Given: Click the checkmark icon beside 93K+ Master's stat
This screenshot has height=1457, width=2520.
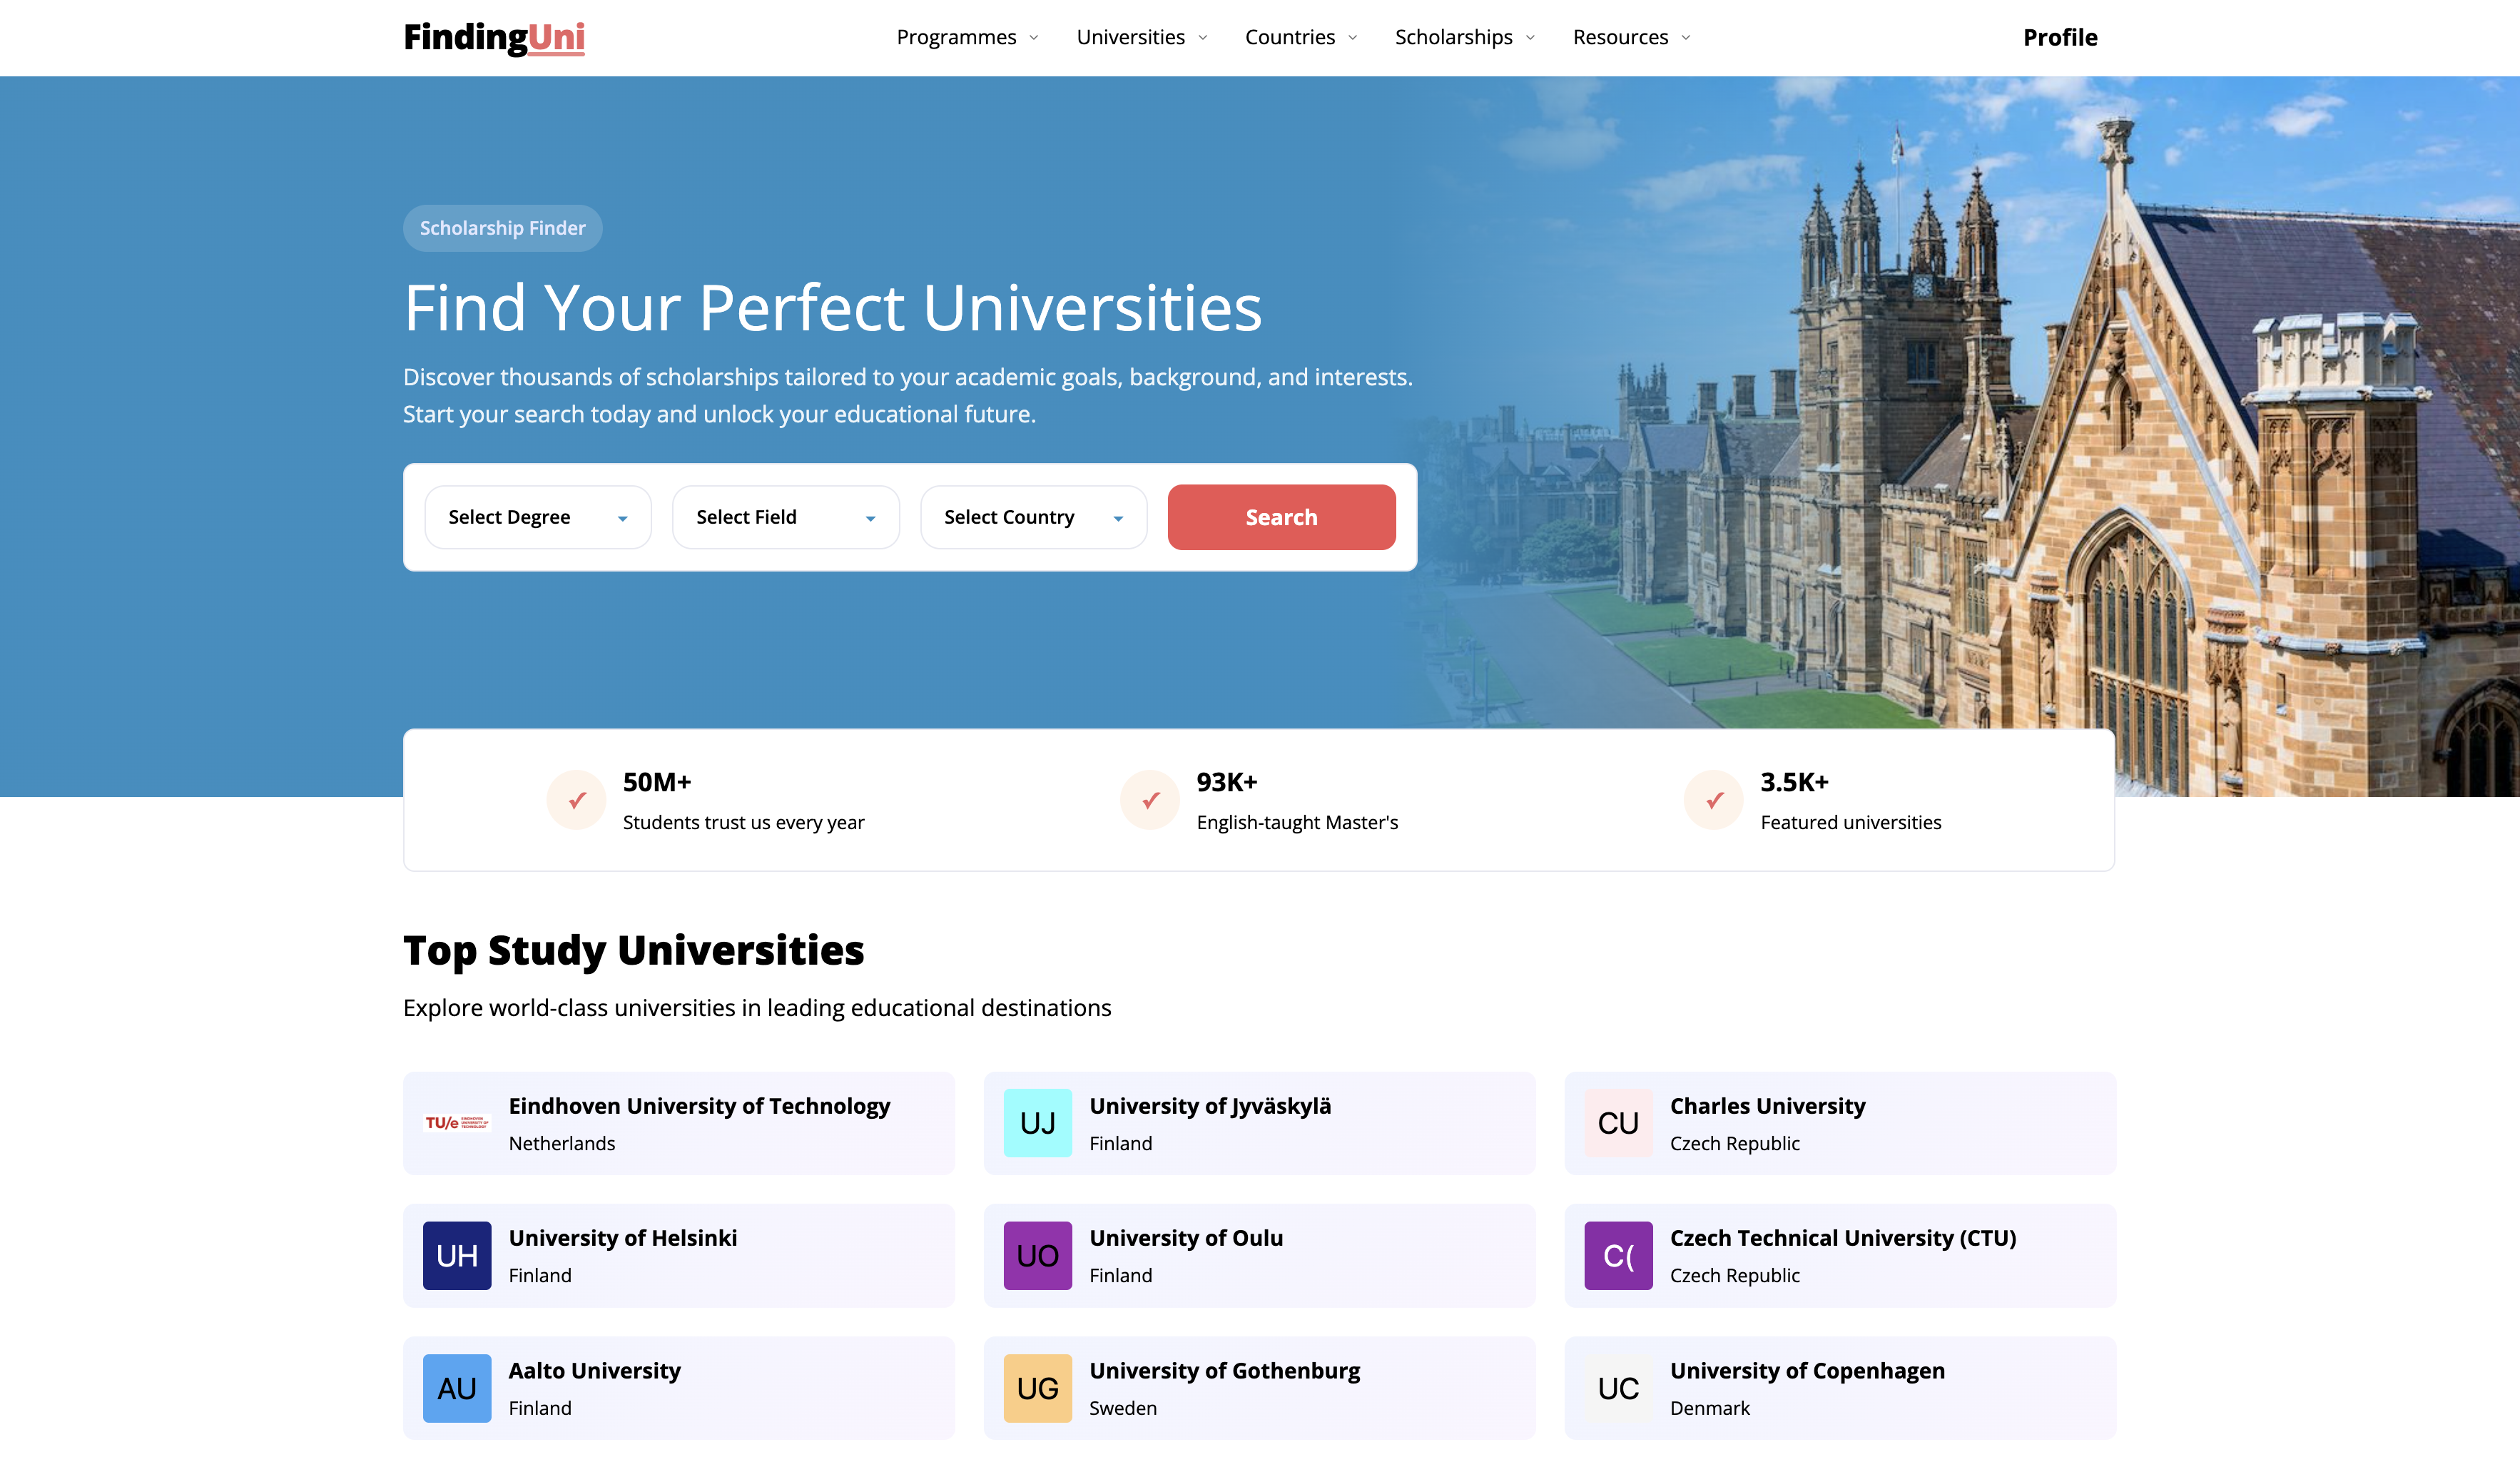Looking at the screenshot, I should pyautogui.click(x=1149, y=799).
